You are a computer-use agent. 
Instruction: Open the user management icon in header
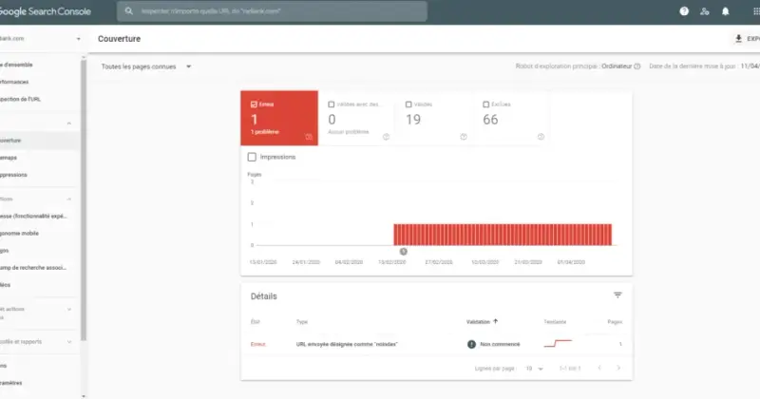705,11
